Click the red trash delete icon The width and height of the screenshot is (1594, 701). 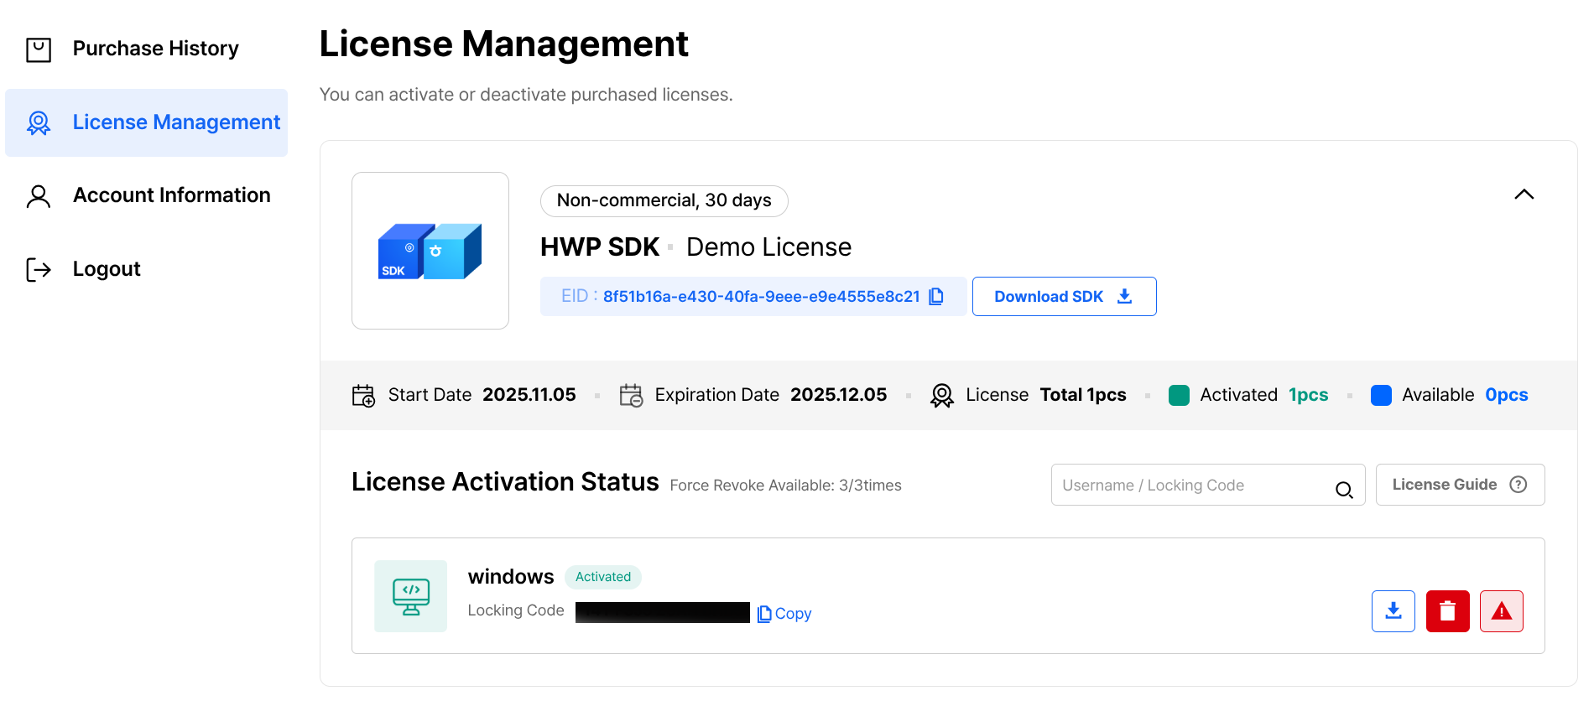click(x=1447, y=611)
